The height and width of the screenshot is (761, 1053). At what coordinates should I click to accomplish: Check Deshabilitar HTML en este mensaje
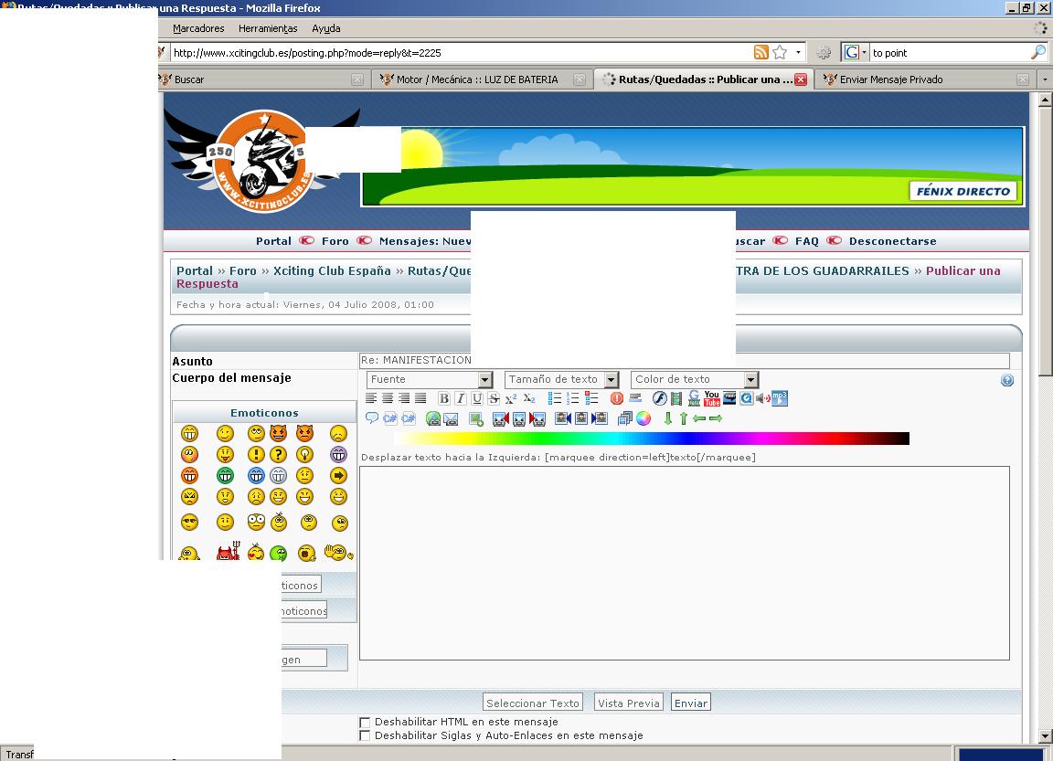(365, 723)
